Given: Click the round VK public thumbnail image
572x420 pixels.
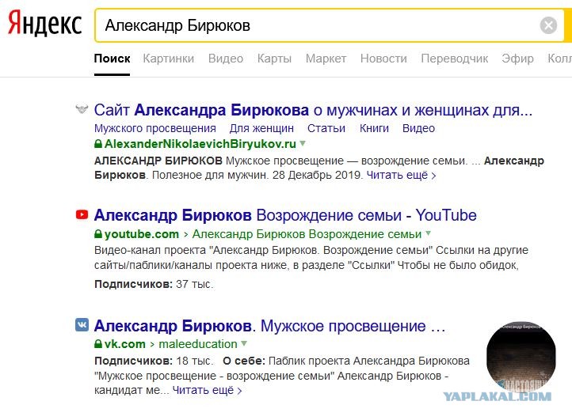Looking at the screenshot, I should point(521,356).
